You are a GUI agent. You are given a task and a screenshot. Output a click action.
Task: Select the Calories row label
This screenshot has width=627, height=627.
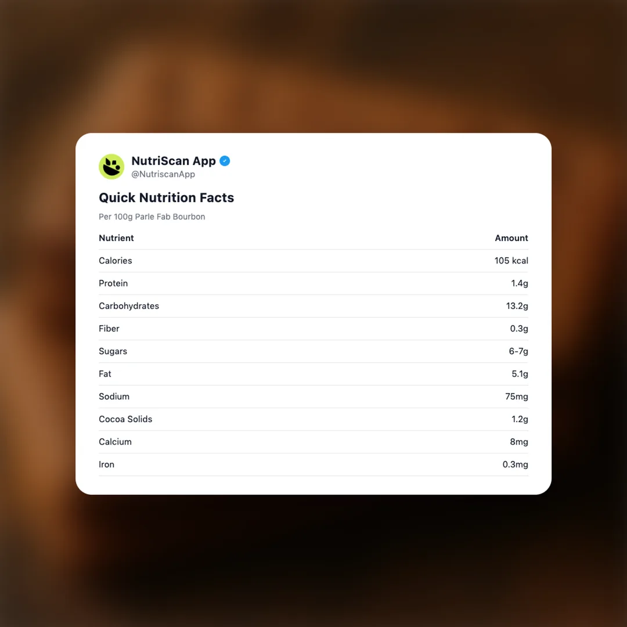115,261
